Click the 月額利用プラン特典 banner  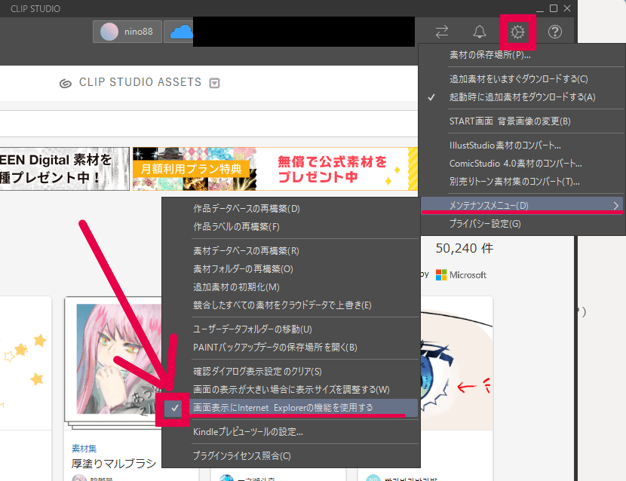click(275, 169)
